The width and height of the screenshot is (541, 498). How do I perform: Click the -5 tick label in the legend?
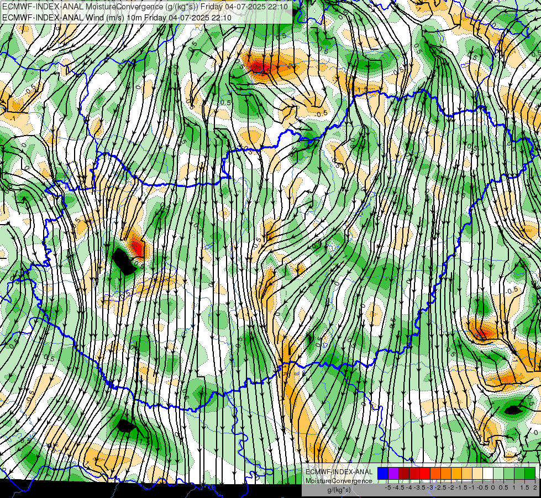[x=388, y=487]
